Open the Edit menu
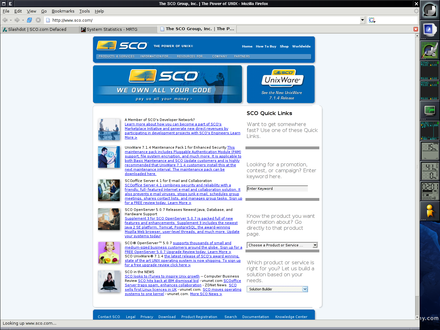Viewport: 440px width, 330px height. [x=18, y=11]
